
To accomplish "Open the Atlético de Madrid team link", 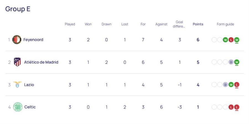I will 41,62.
